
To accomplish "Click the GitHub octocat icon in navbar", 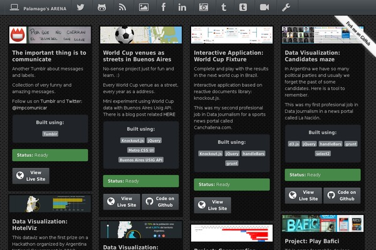I will coord(102,7).
